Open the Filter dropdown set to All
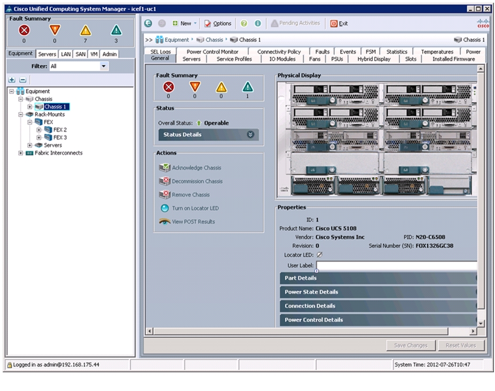 (x=104, y=66)
